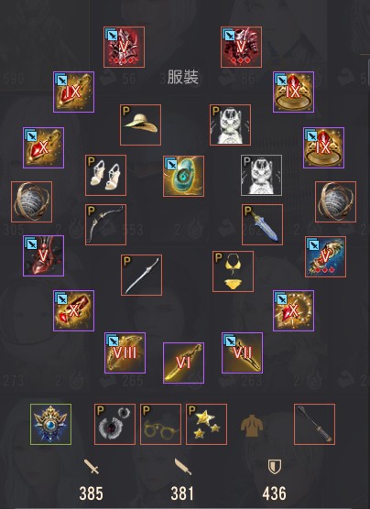370x509 pixels.
Task: Click the golden VI sword weapon slot
Action: pyautogui.click(x=183, y=363)
